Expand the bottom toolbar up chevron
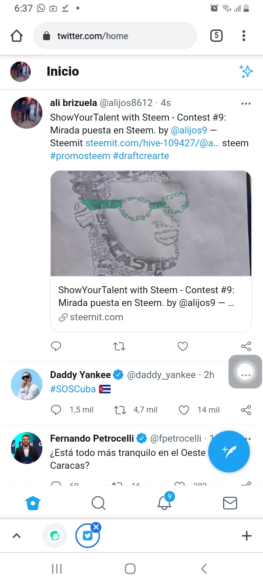The width and height of the screenshot is (263, 585). (17, 536)
